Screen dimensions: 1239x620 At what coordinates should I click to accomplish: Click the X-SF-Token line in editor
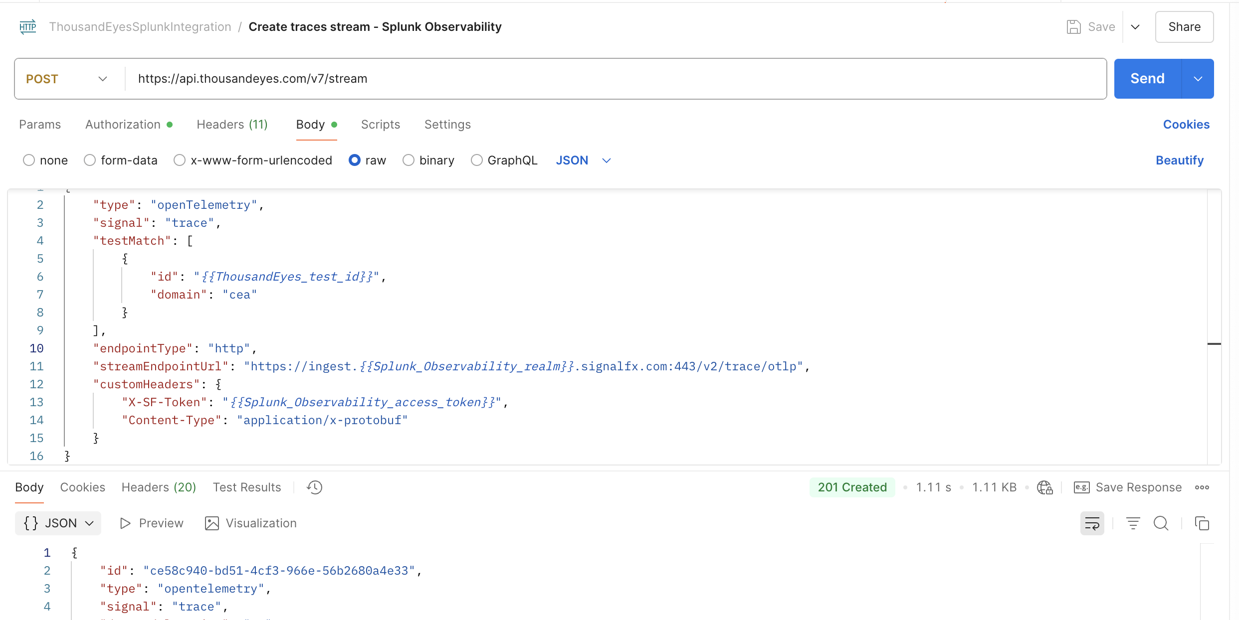(x=315, y=402)
